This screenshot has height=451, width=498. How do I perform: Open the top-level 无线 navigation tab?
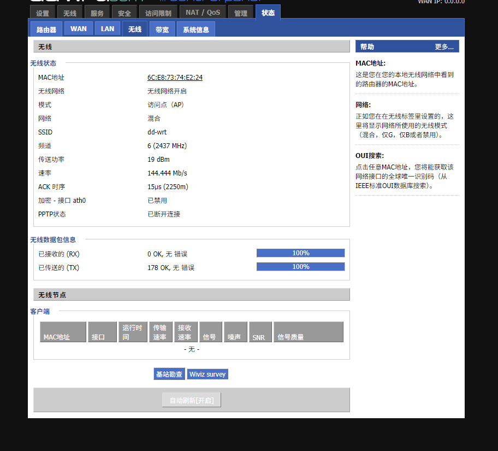pos(69,13)
